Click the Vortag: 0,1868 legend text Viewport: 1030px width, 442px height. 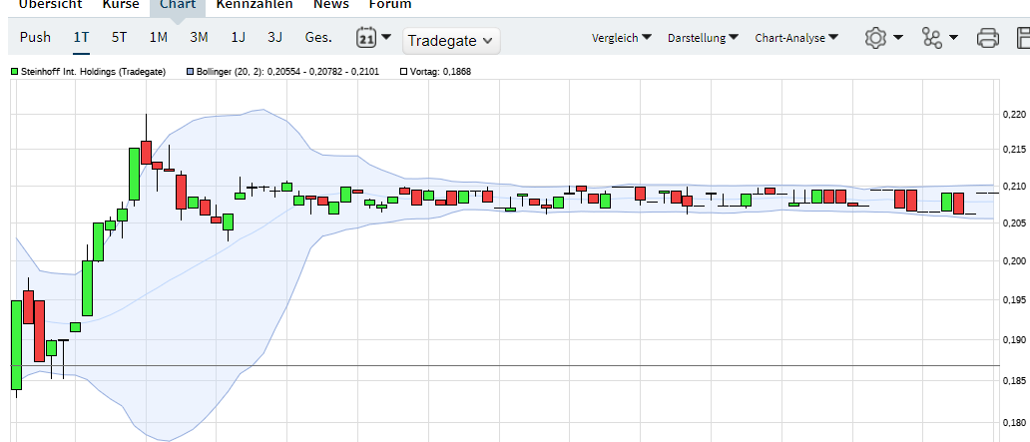point(440,72)
